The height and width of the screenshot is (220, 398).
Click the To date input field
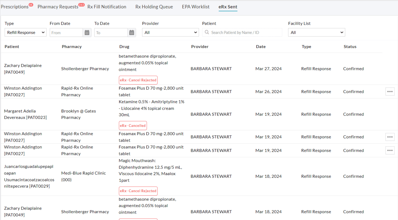[111, 32]
